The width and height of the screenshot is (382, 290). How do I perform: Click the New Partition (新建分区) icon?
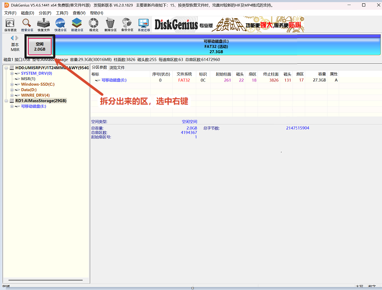click(77, 24)
